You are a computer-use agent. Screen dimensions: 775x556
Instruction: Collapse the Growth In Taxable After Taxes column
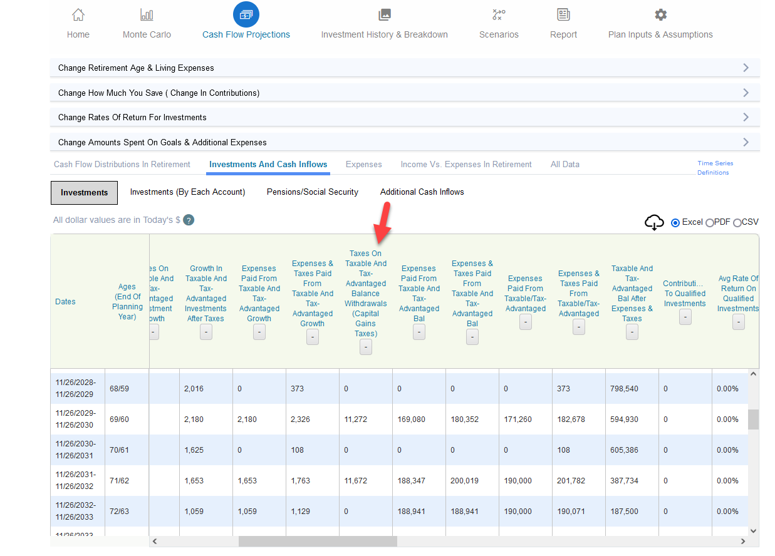point(206,332)
